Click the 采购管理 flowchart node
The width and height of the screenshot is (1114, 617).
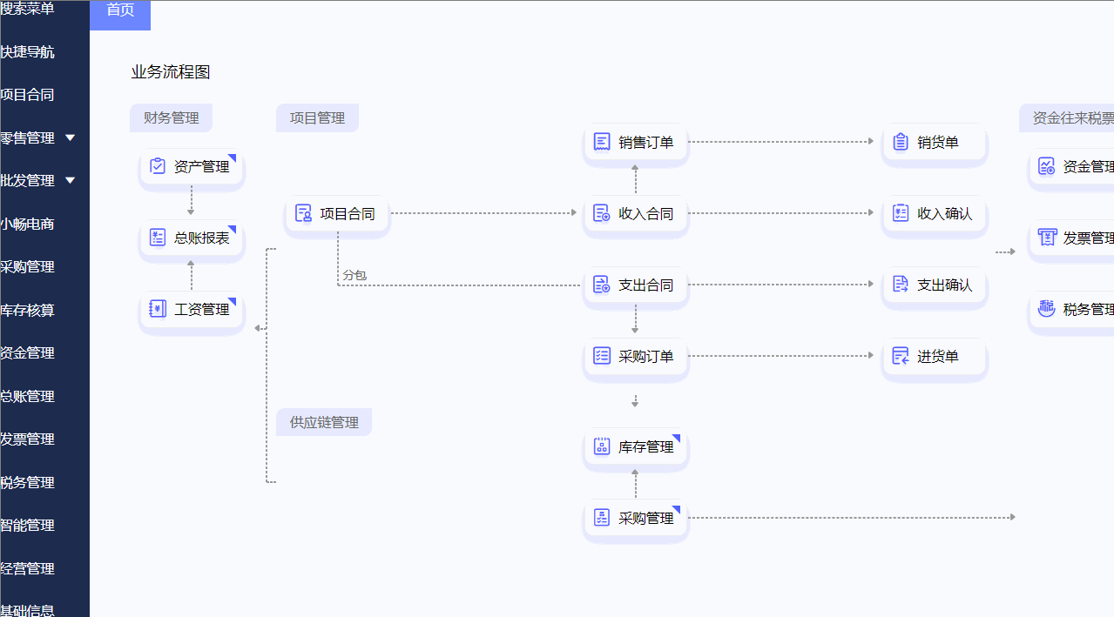click(x=636, y=518)
